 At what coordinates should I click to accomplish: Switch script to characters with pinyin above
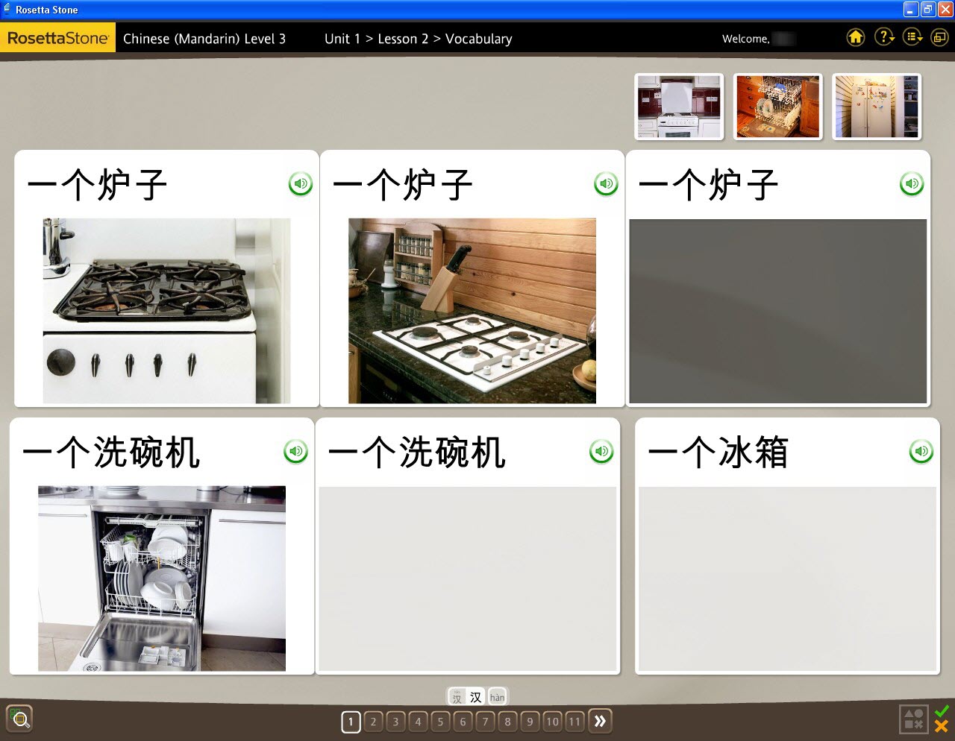(x=457, y=697)
